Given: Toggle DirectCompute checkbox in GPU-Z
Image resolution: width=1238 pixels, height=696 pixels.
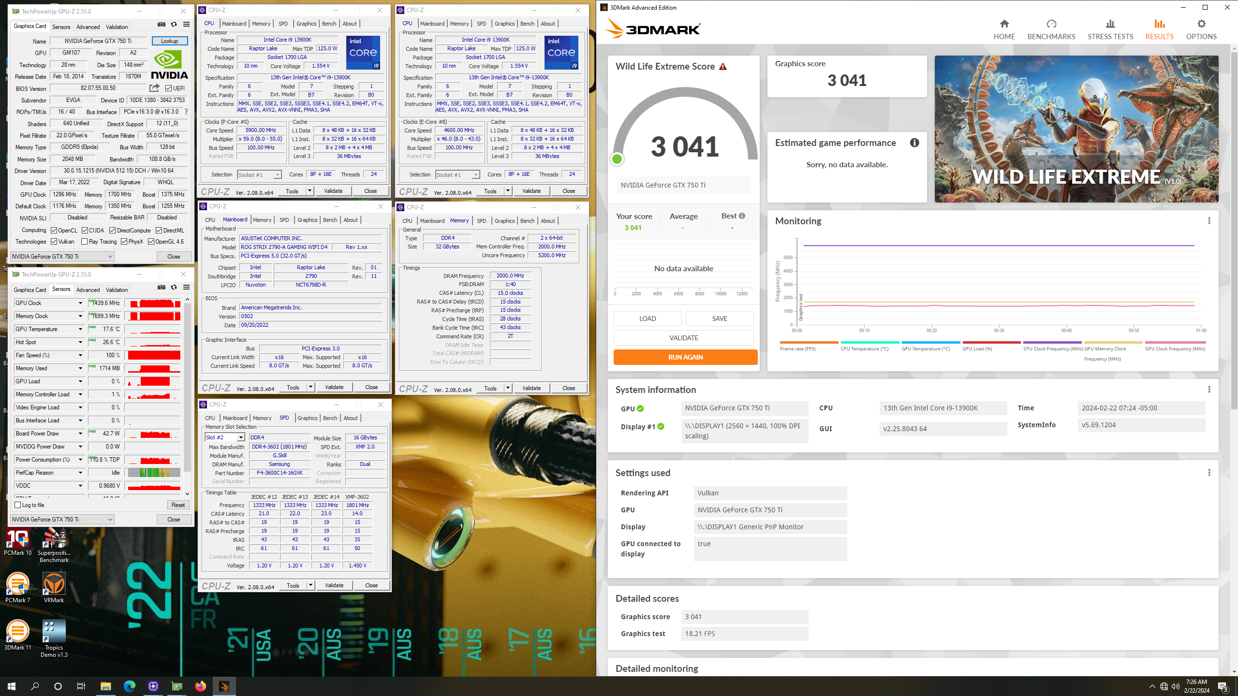Looking at the screenshot, I should (x=113, y=231).
